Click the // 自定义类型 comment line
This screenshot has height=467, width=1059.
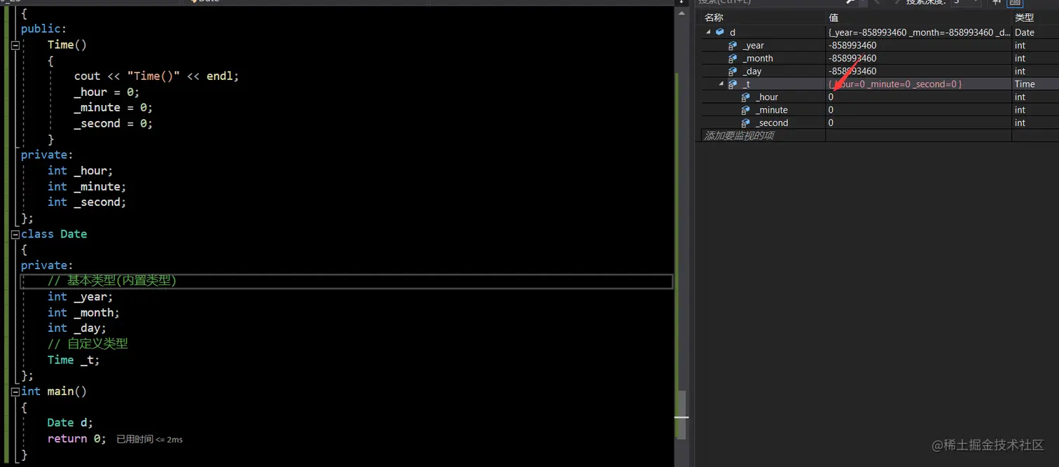(x=88, y=344)
